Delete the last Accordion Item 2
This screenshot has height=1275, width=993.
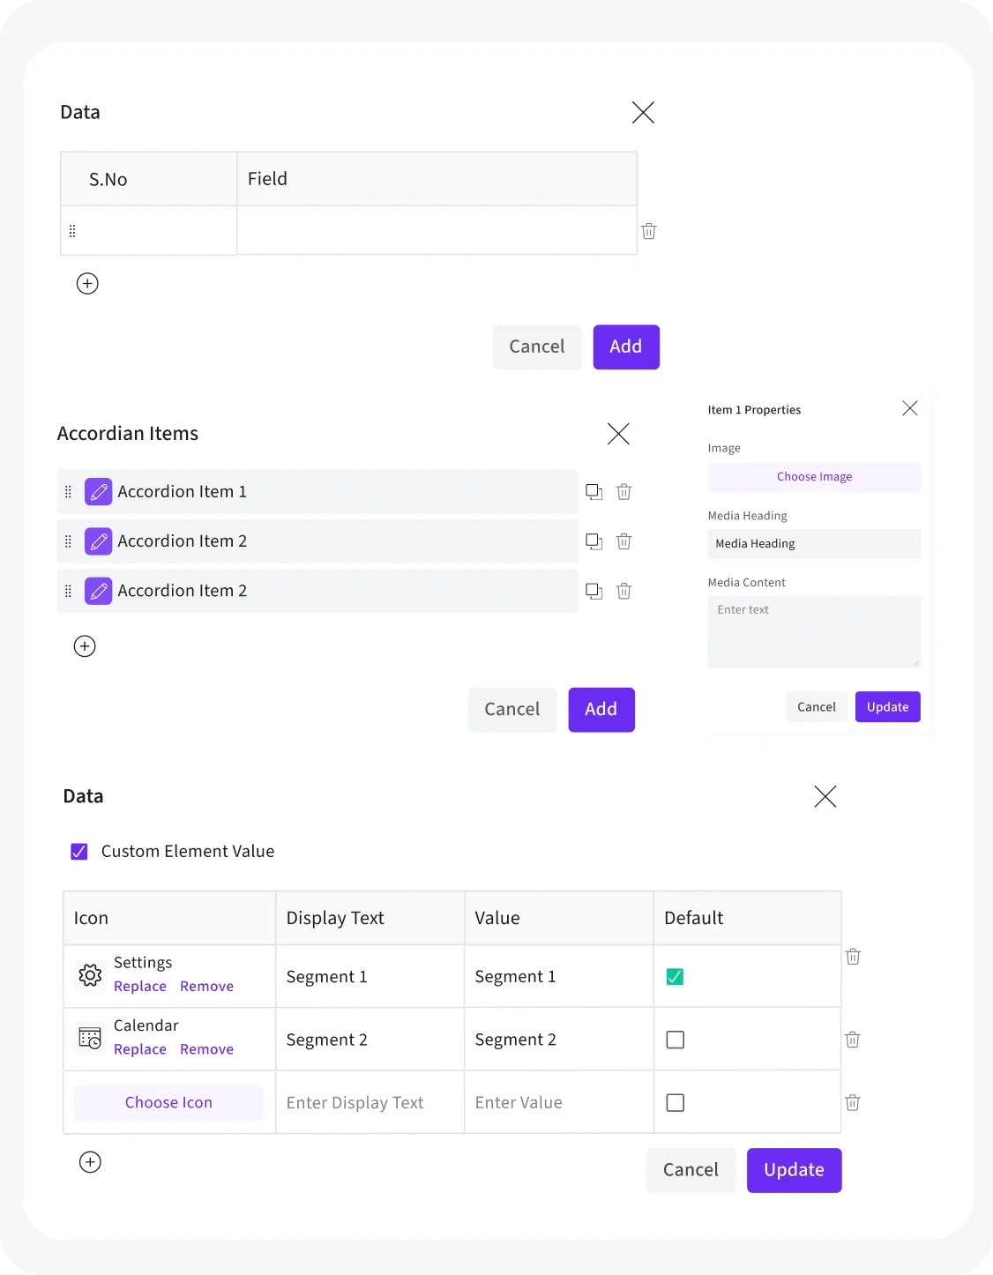(x=623, y=592)
